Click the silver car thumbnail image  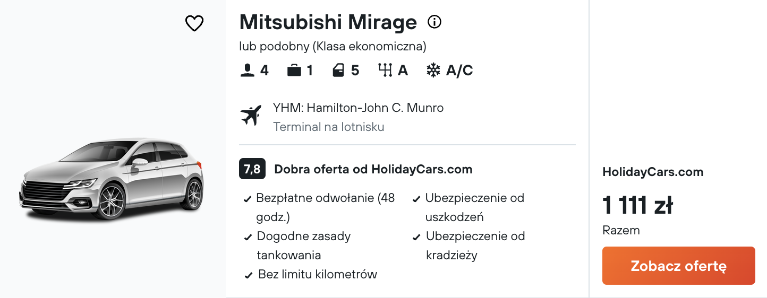pyautogui.click(x=112, y=179)
